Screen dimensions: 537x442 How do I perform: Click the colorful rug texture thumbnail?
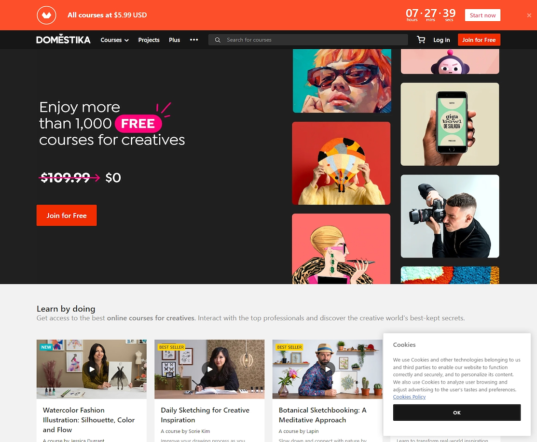click(x=450, y=275)
